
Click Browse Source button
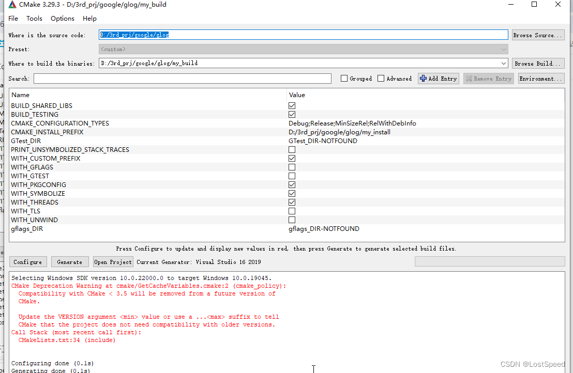click(538, 35)
